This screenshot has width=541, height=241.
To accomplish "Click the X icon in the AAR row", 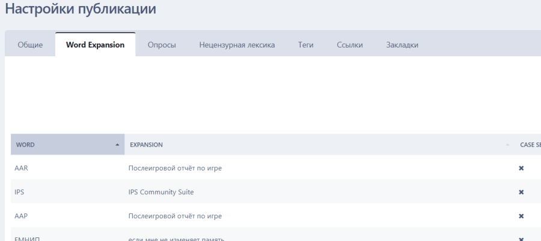I will pos(521,168).
